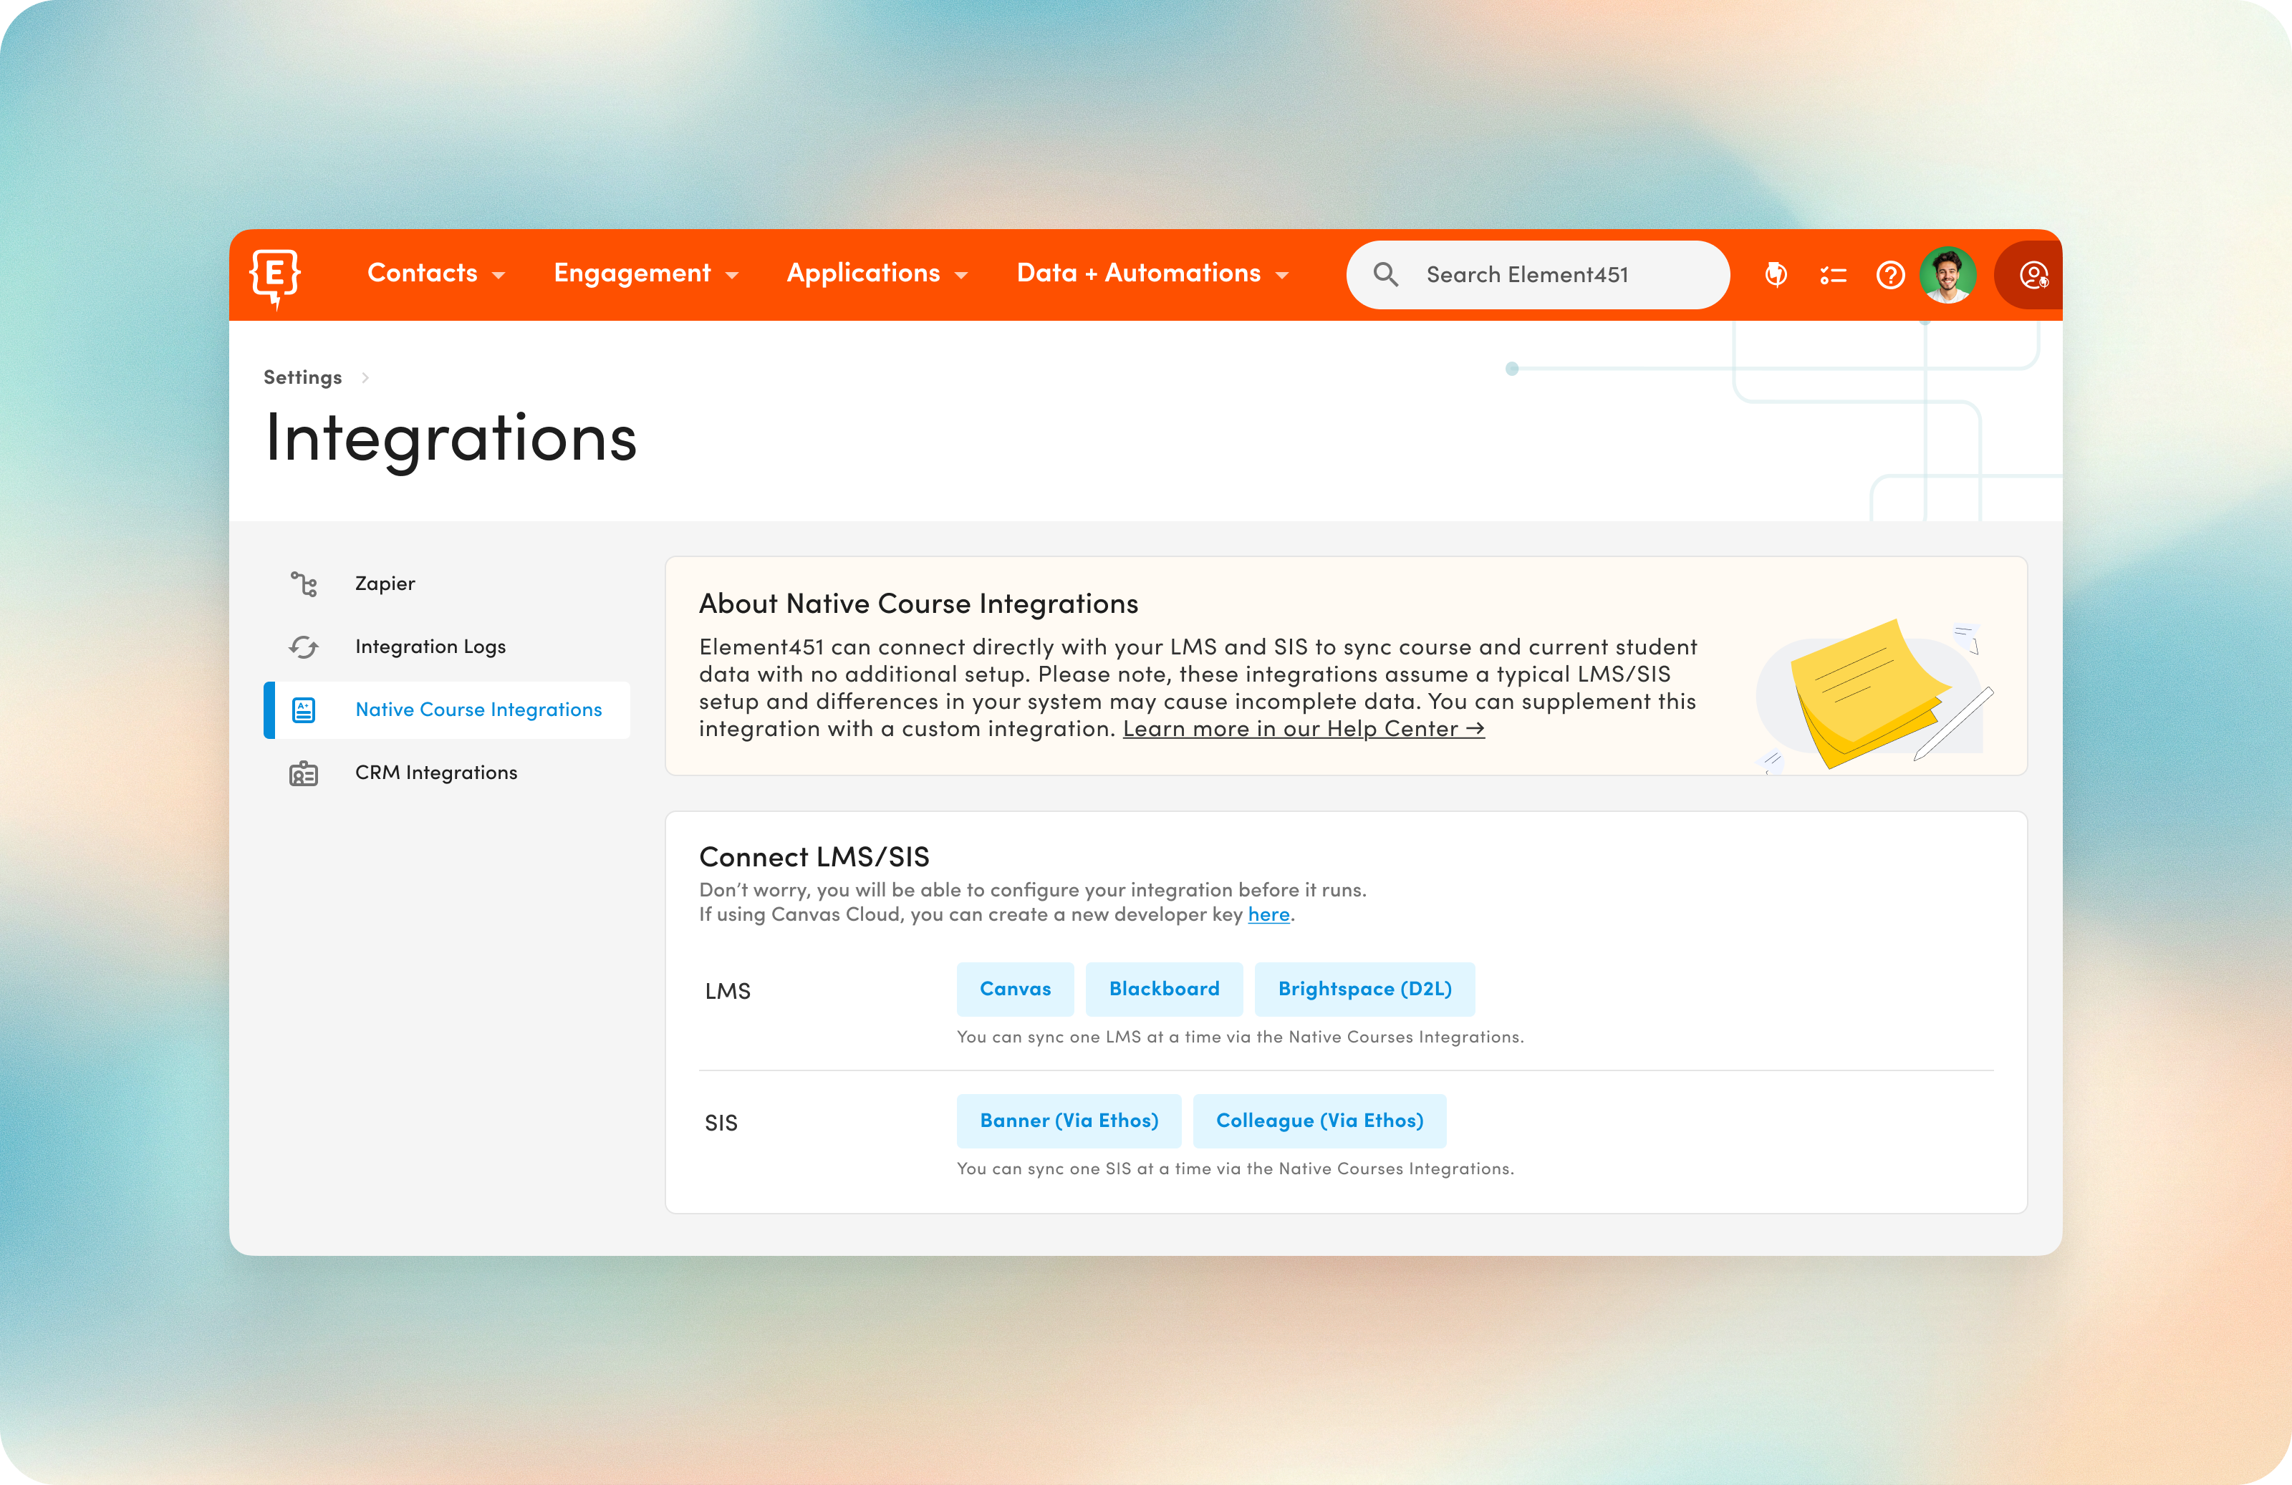
Task: Select the Zapier sidebar icon
Action: 304,584
